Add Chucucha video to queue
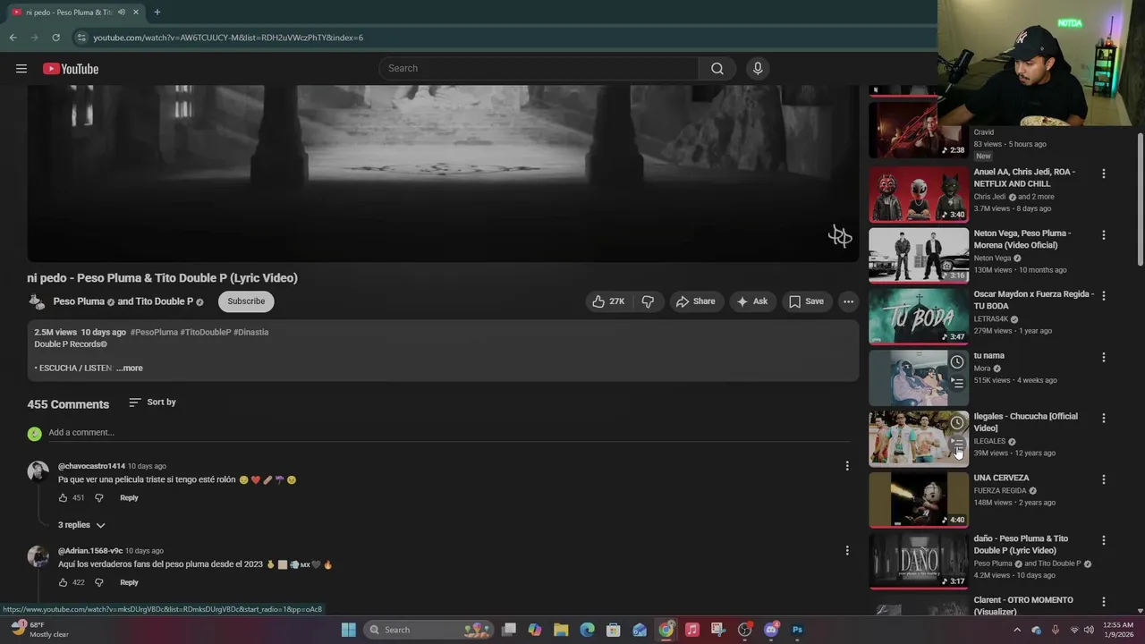This screenshot has width=1145, height=644. tap(957, 445)
